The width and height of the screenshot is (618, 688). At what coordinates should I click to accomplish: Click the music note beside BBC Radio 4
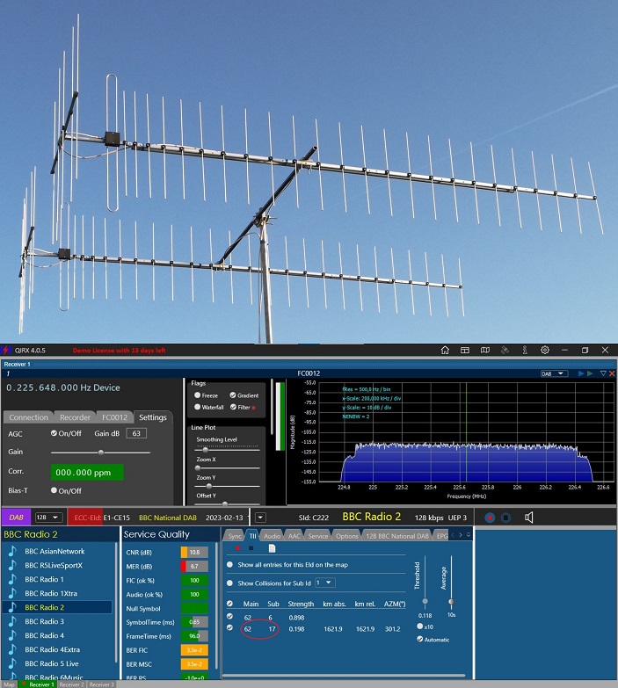[x=12, y=634]
